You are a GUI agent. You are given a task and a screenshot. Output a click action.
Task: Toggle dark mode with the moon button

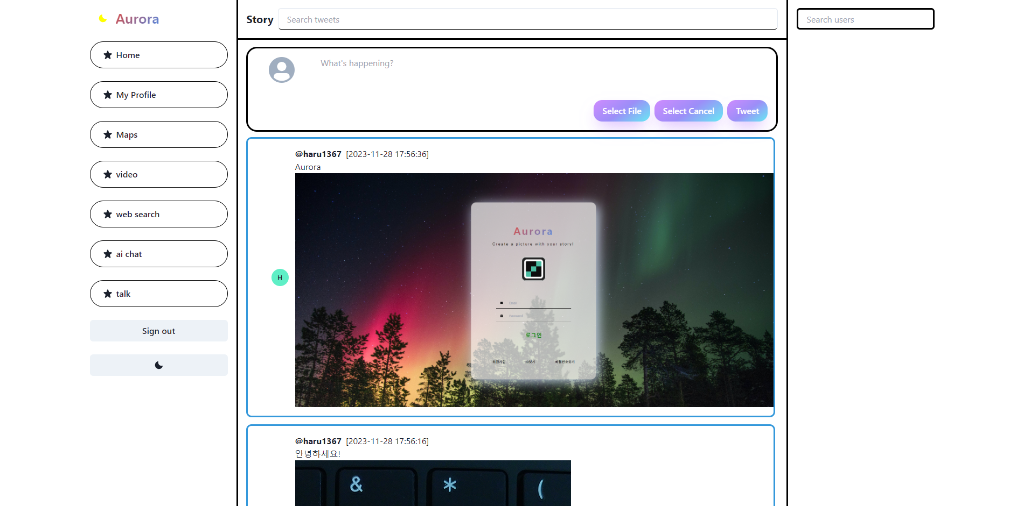coord(159,365)
